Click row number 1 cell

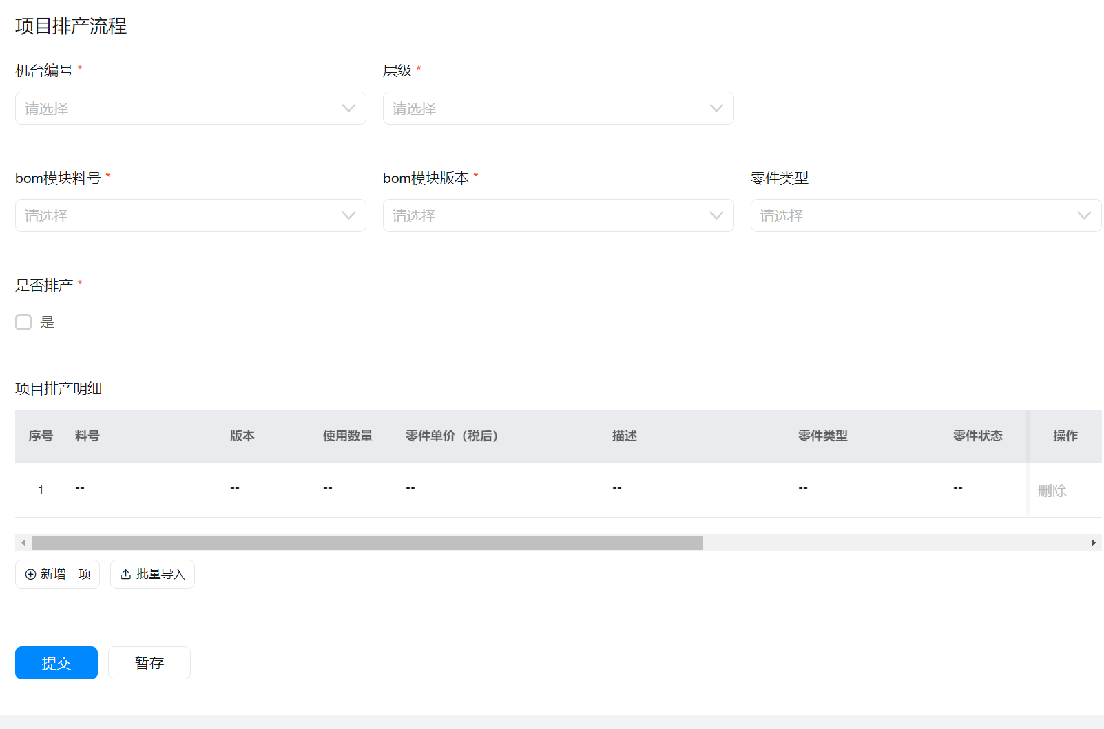(41, 489)
